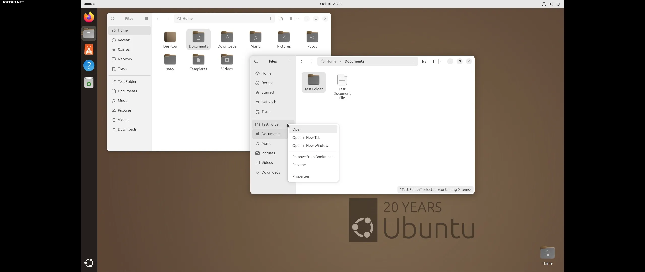
Task: Select the snap folder in the Home window
Action: [x=170, y=62]
